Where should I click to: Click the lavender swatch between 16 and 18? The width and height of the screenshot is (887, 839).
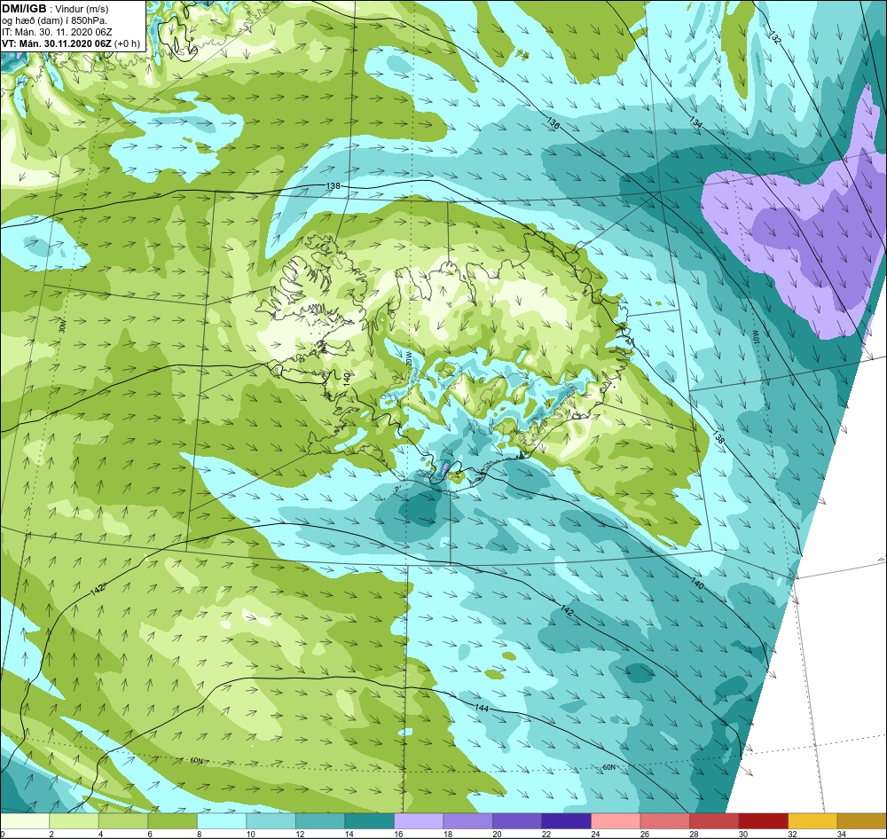click(419, 821)
